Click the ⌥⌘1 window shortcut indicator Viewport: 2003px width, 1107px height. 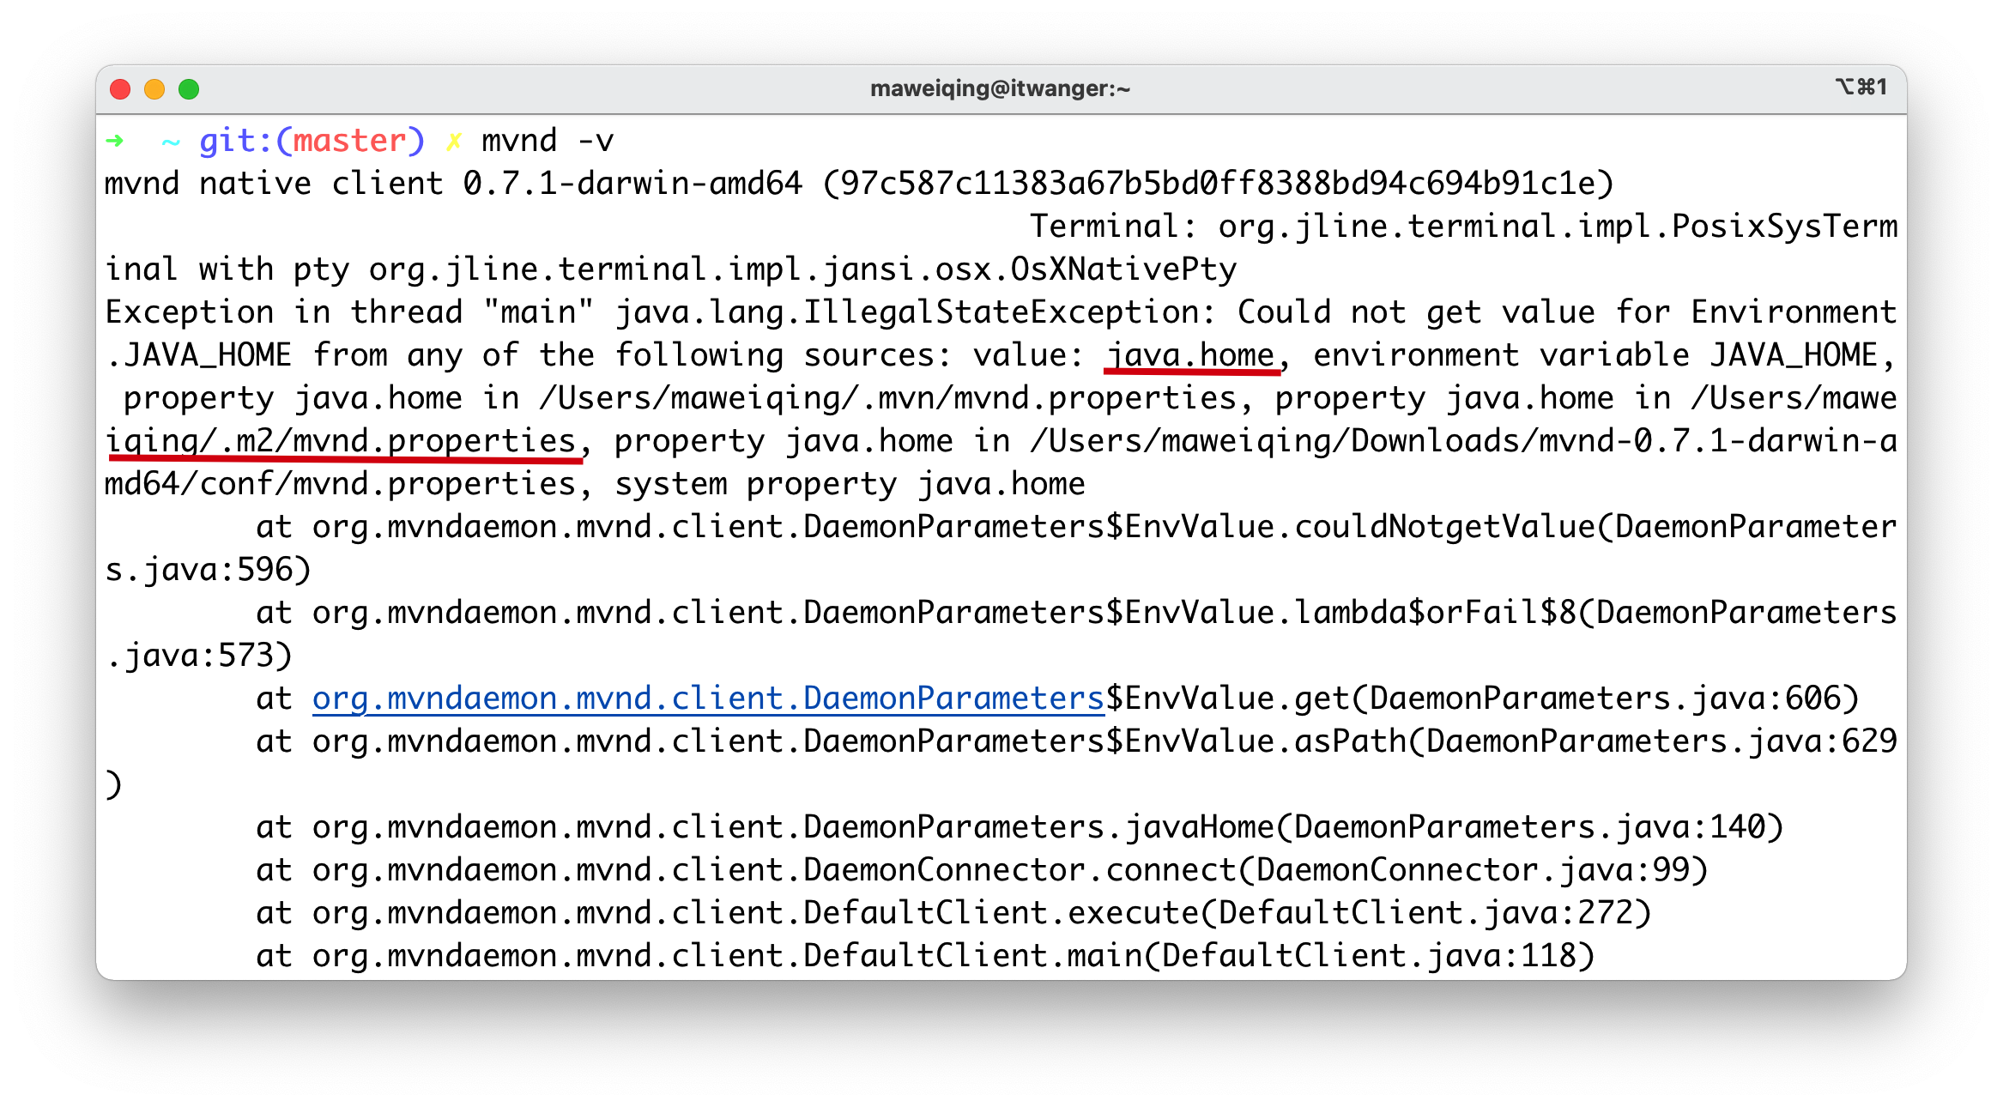pos(1861,87)
